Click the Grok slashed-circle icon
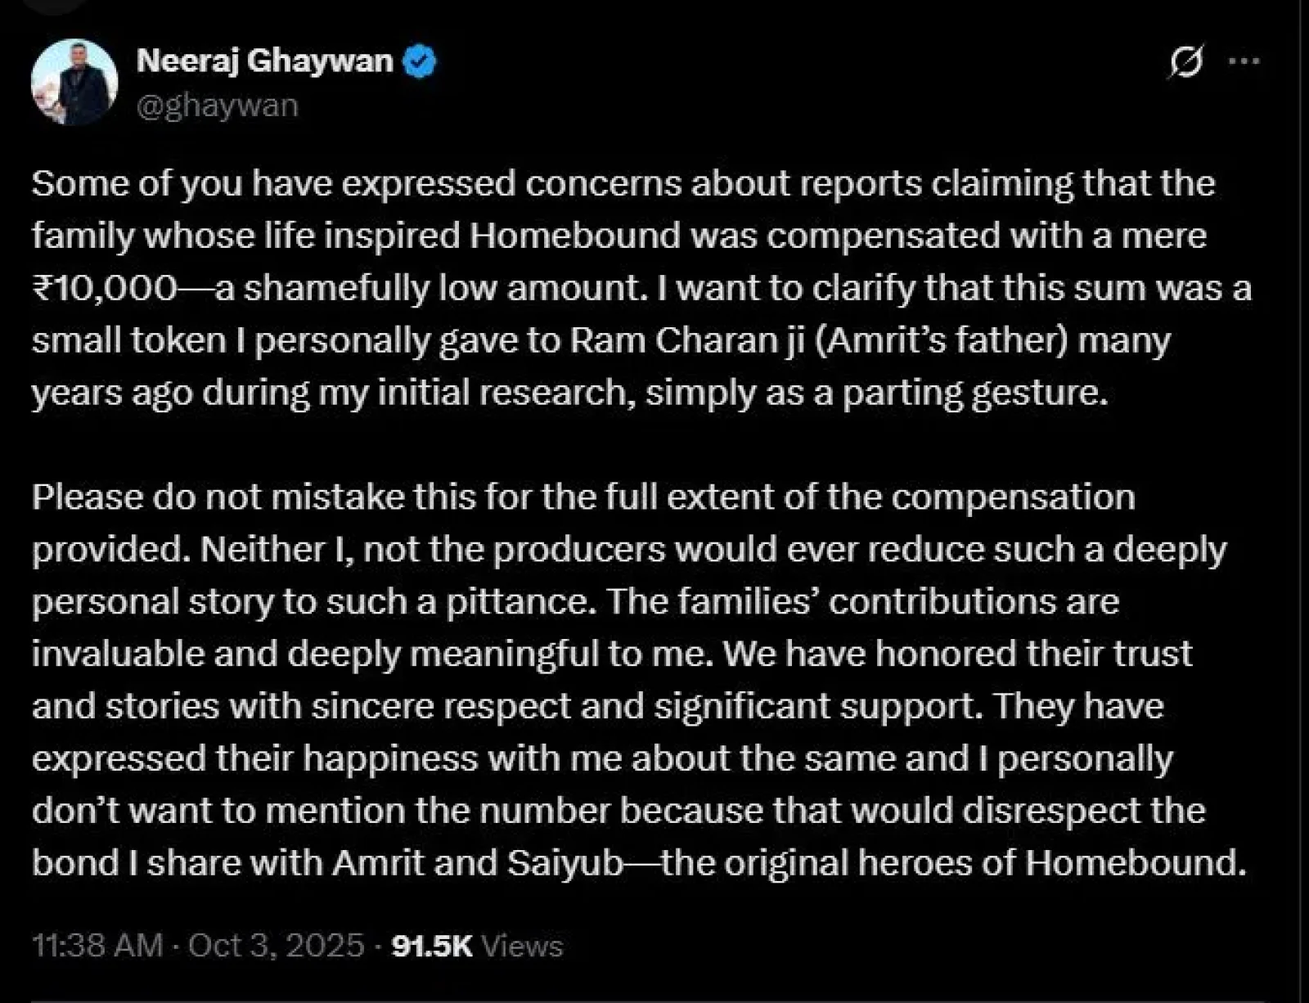The width and height of the screenshot is (1309, 1003). click(x=1186, y=61)
